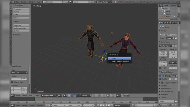Enable Align to View checkbox
The height and width of the screenshot is (107, 190).
pos(12,82)
